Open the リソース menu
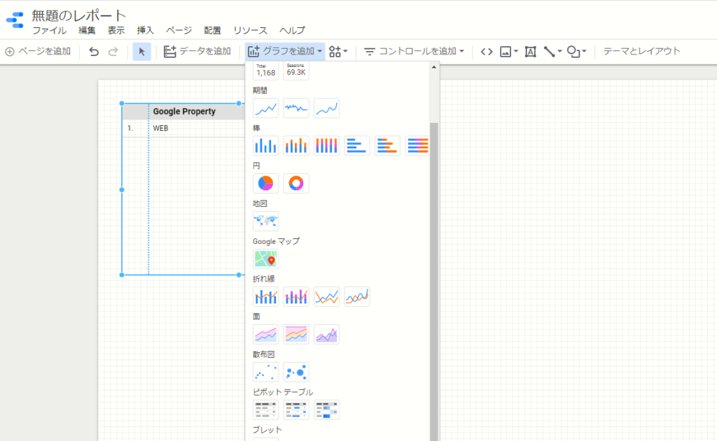Viewport: 717px width, 441px height. click(250, 31)
